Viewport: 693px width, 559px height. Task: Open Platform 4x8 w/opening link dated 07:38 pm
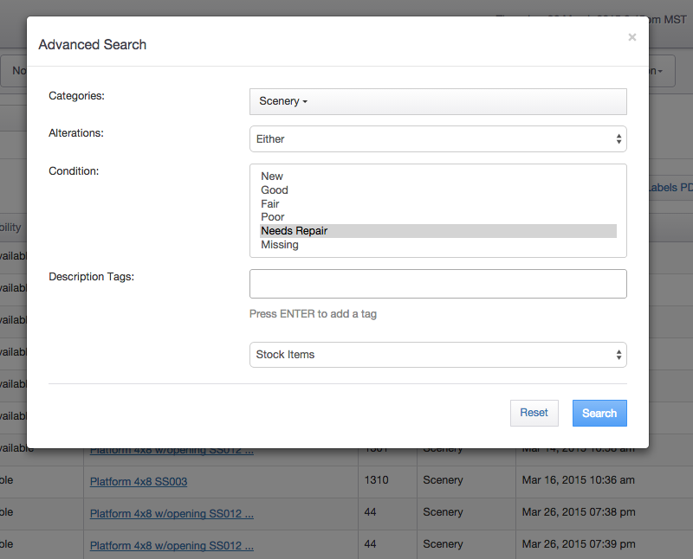coord(172,514)
